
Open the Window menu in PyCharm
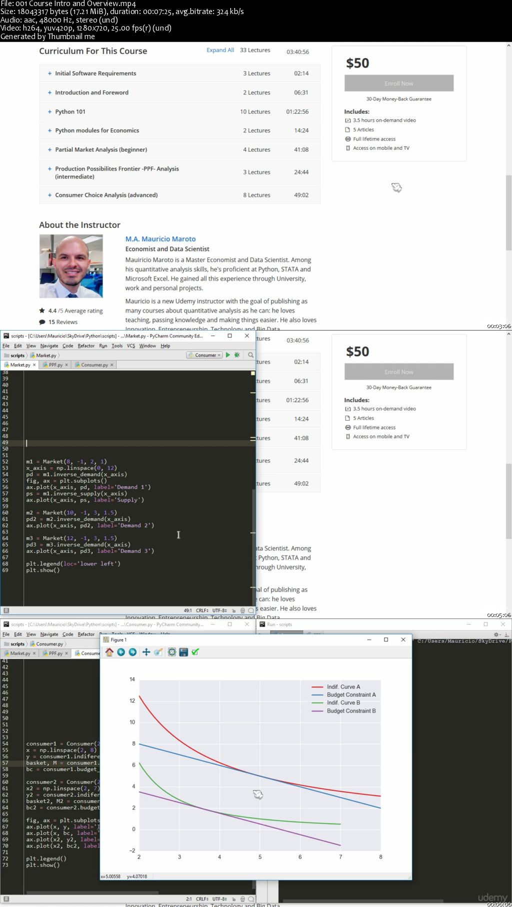point(147,346)
